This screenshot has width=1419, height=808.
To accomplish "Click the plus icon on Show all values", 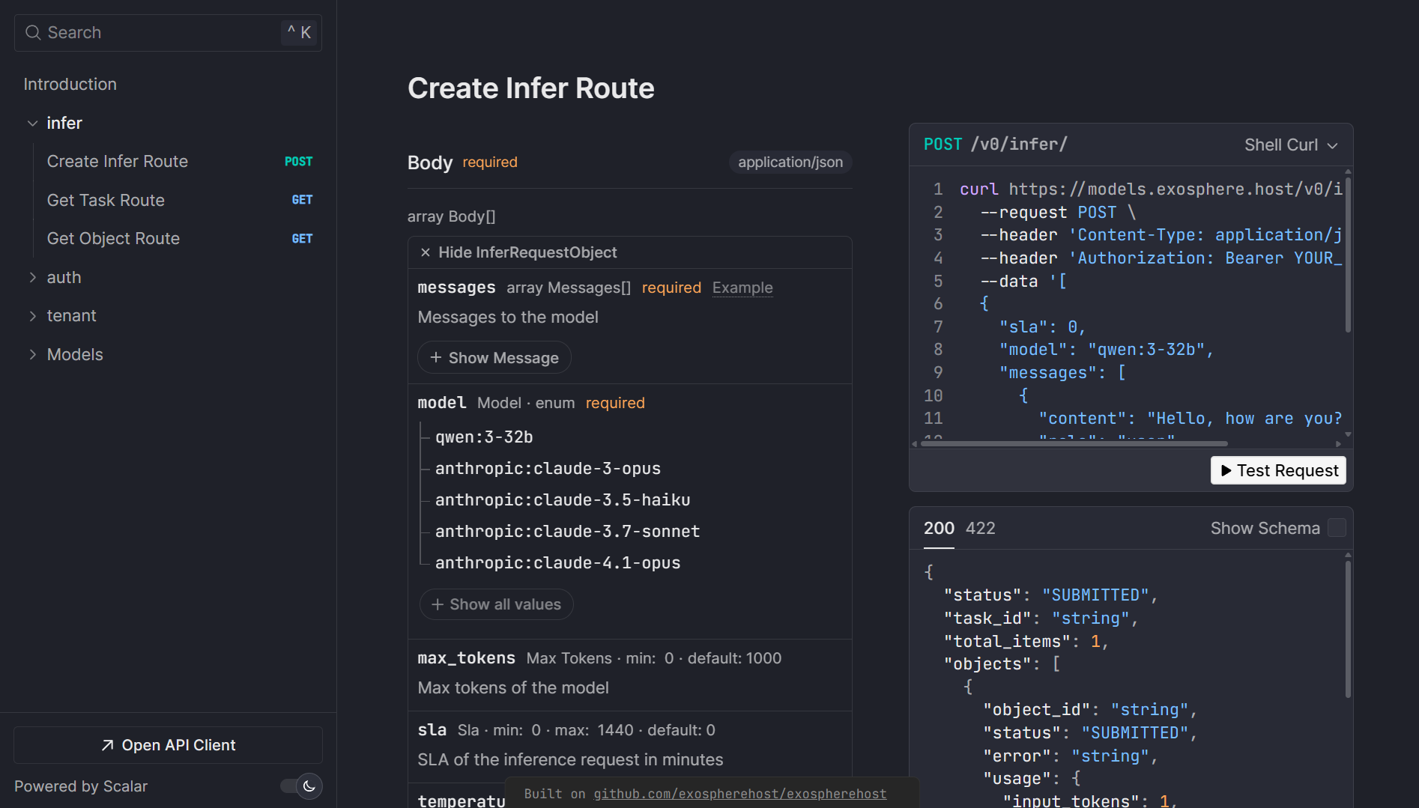I will (x=438, y=605).
